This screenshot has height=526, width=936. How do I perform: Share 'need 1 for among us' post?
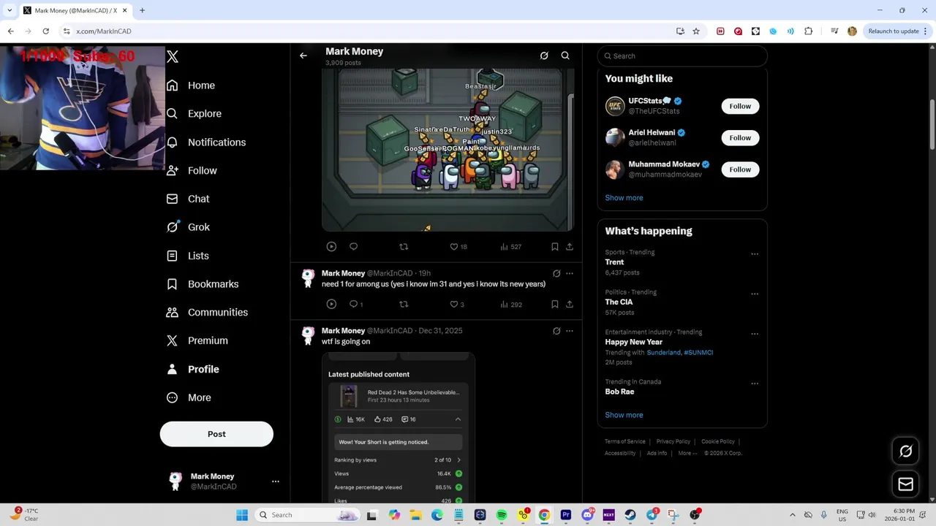coord(570,305)
